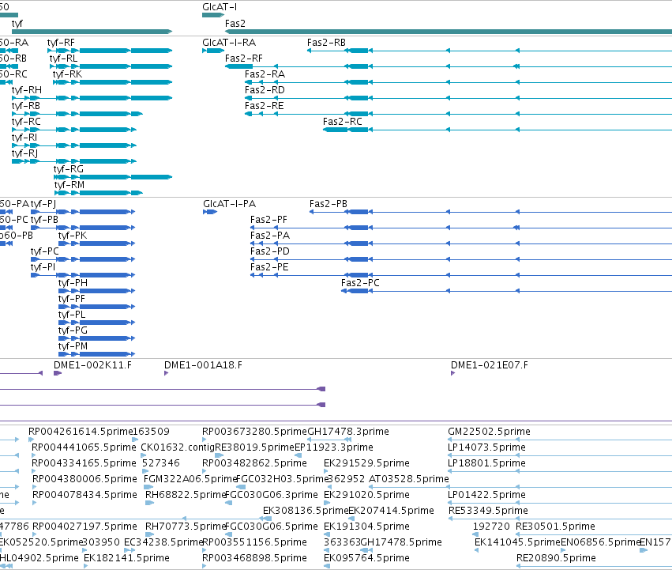Screen dimensions: 672x570
Task: Select transcript GlcAT-I-RA
Action: click(213, 51)
